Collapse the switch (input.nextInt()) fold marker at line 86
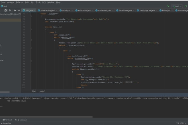188x125 pixels. pos(31,48)
